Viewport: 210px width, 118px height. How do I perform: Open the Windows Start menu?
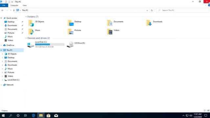[3, 115]
